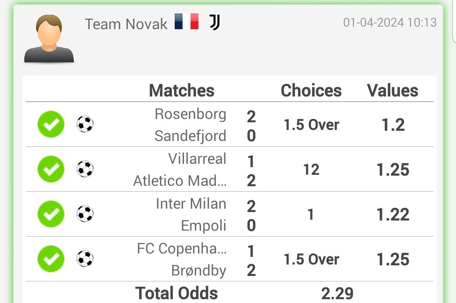Tap the soccer ball icon beside Inter Milan
Image resolution: width=456 pixels, height=303 pixels.
tap(85, 214)
